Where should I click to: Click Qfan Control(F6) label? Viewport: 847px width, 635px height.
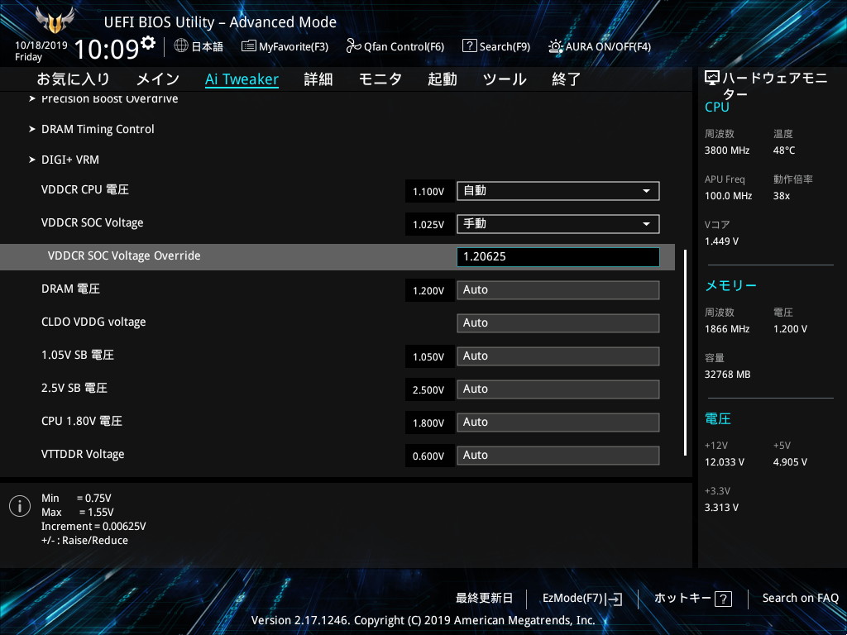pos(404,47)
